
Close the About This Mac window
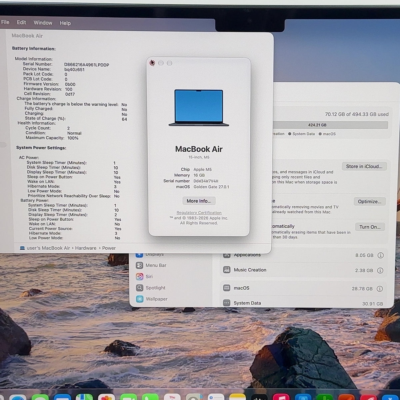coord(152,63)
